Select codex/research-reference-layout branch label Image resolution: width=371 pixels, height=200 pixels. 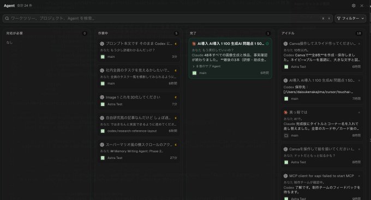click(x=132, y=131)
